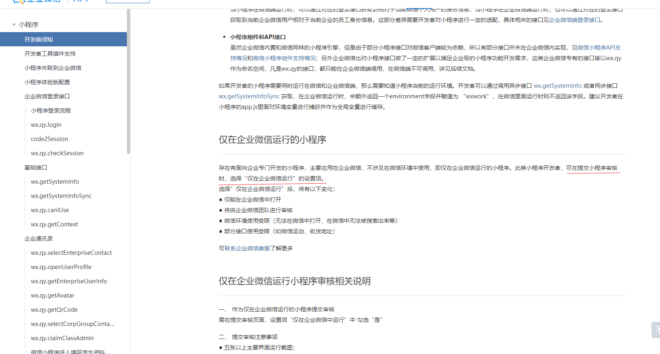Open wx.qy.login sidebar entry

click(46, 125)
